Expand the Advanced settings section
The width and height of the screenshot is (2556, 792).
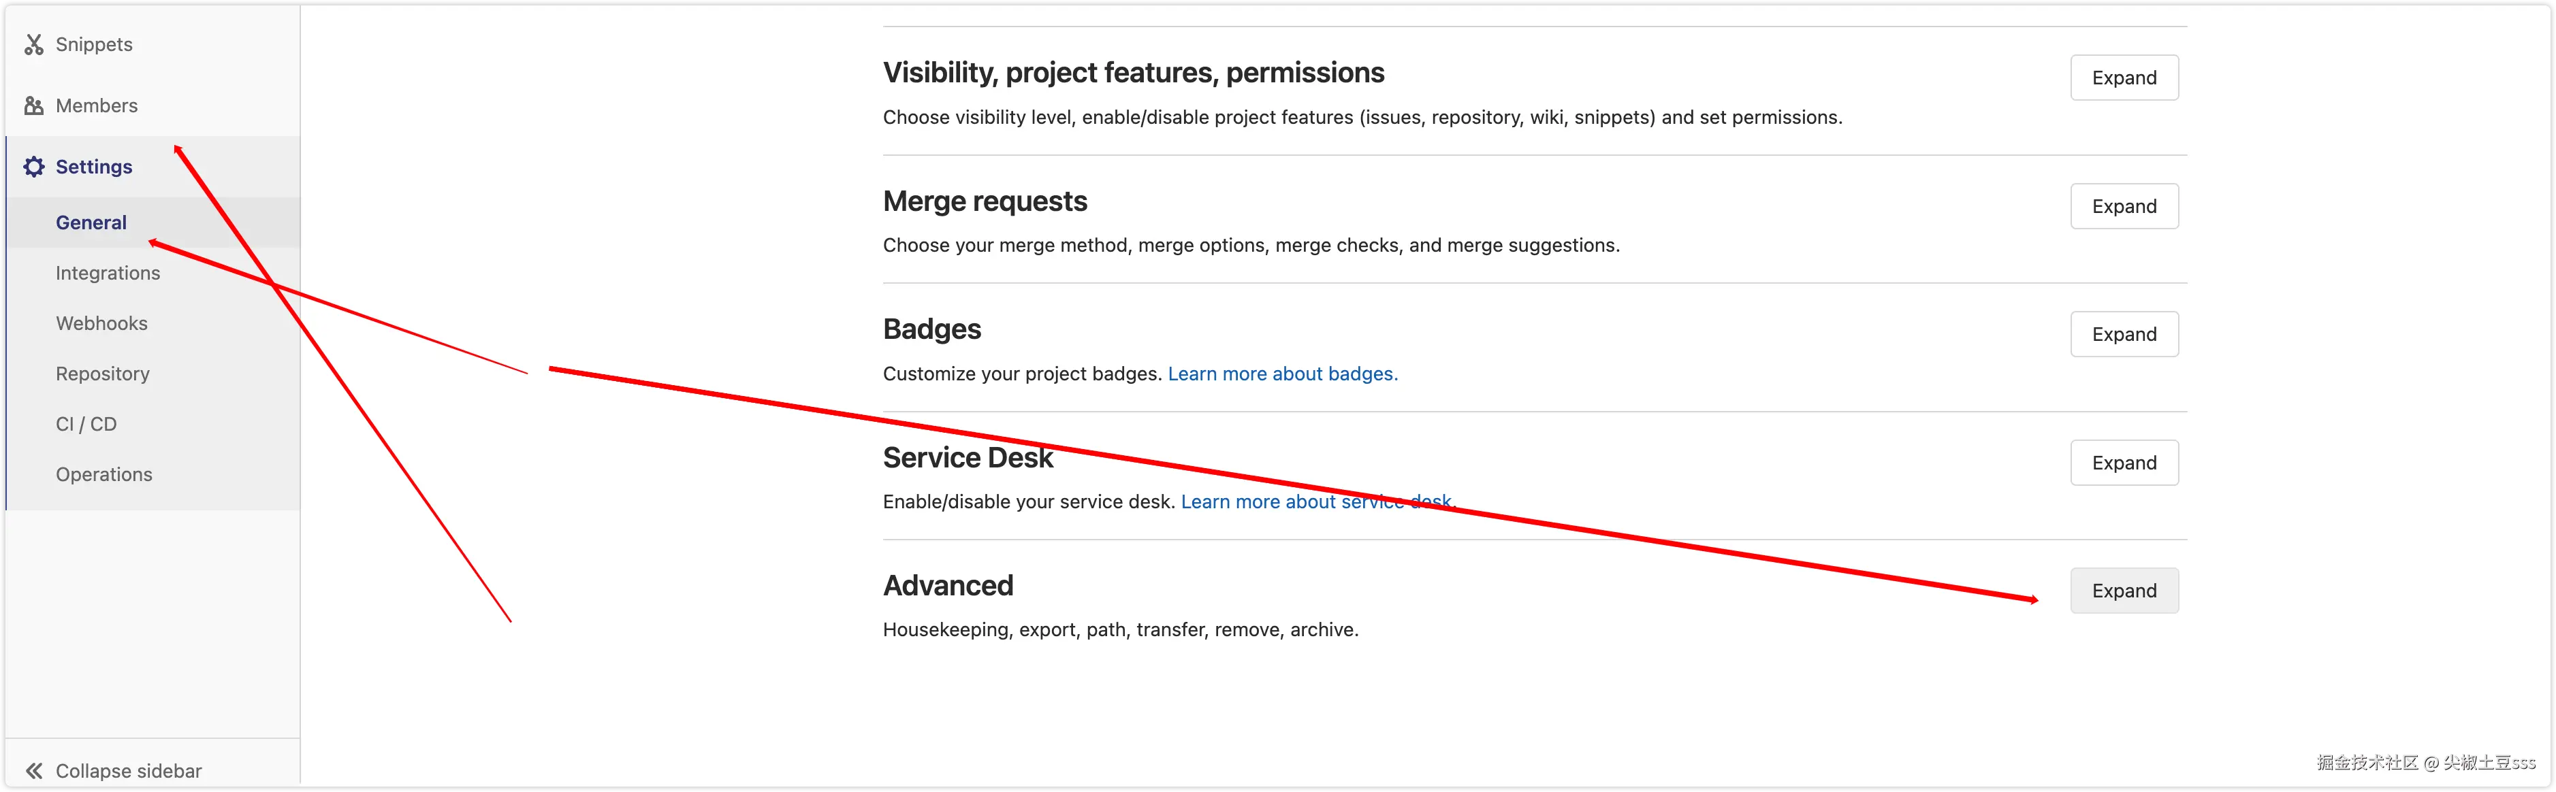[x=2124, y=591]
